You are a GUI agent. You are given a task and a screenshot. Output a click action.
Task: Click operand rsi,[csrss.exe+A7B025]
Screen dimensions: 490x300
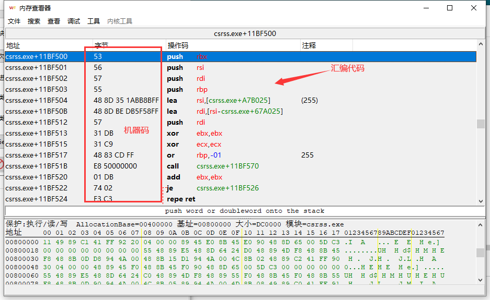click(x=233, y=100)
